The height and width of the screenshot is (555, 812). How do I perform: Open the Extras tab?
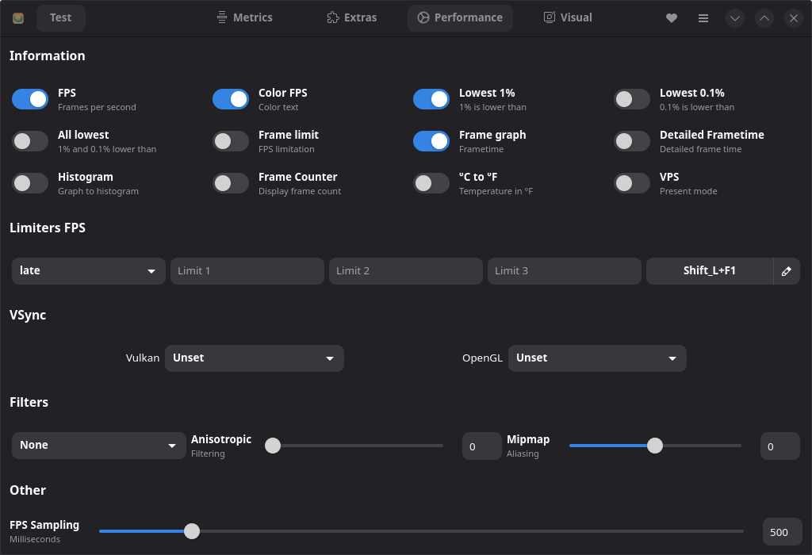coord(351,17)
